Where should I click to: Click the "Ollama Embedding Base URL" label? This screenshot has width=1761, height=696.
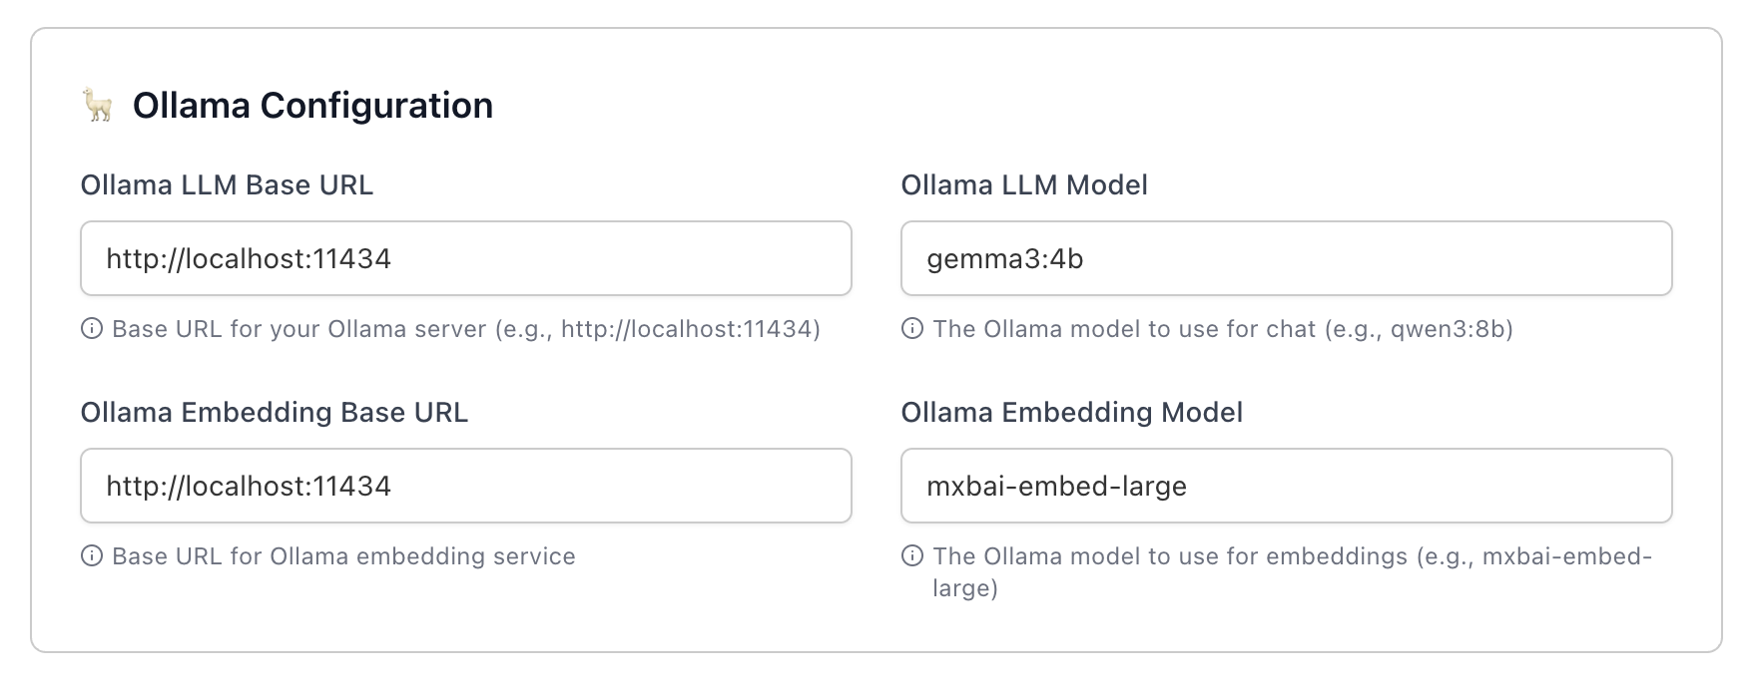click(x=275, y=413)
